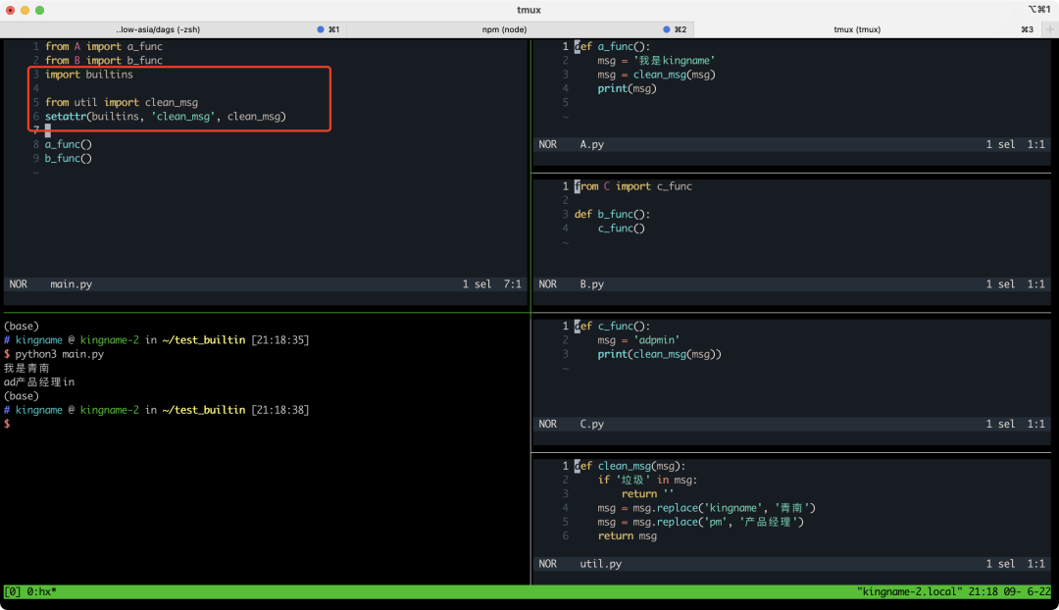Click the shell prompt in terminal pane
Screen dimensions: 1059x610
[8, 424]
